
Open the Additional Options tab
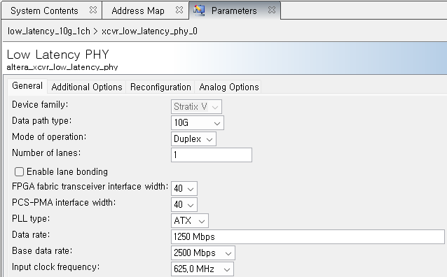(x=87, y=87)
